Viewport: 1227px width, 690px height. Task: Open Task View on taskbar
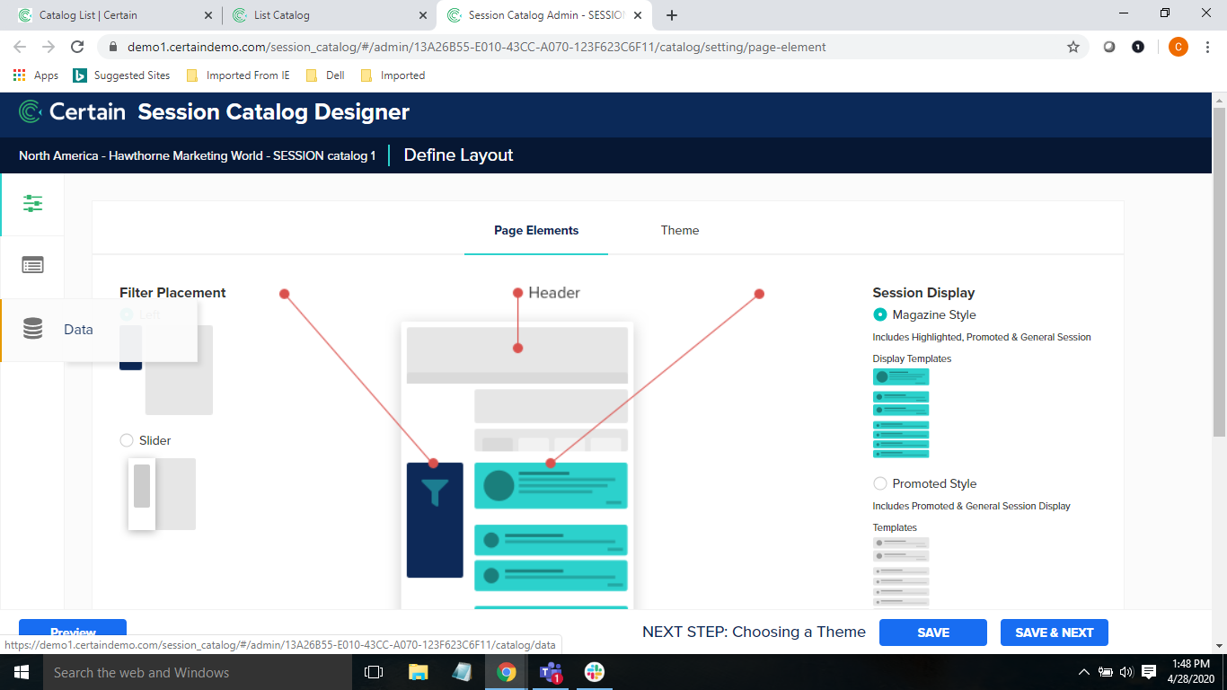click(374, 672)
